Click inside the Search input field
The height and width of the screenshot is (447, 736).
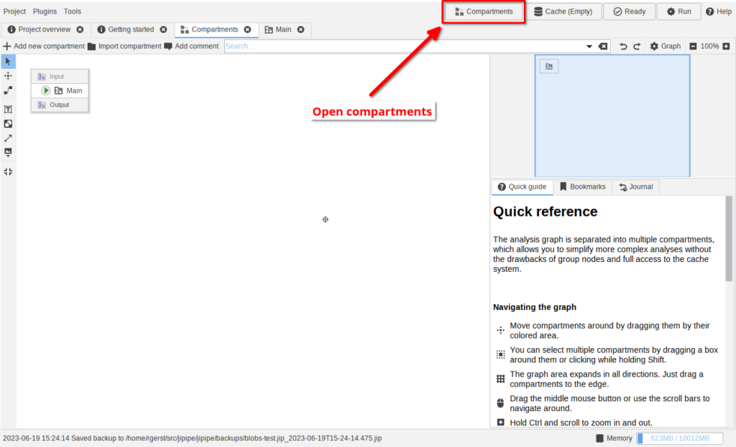[402, 47]
